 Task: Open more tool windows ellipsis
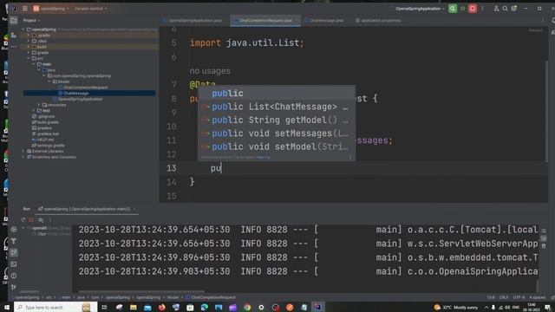[x=14, y=46]
